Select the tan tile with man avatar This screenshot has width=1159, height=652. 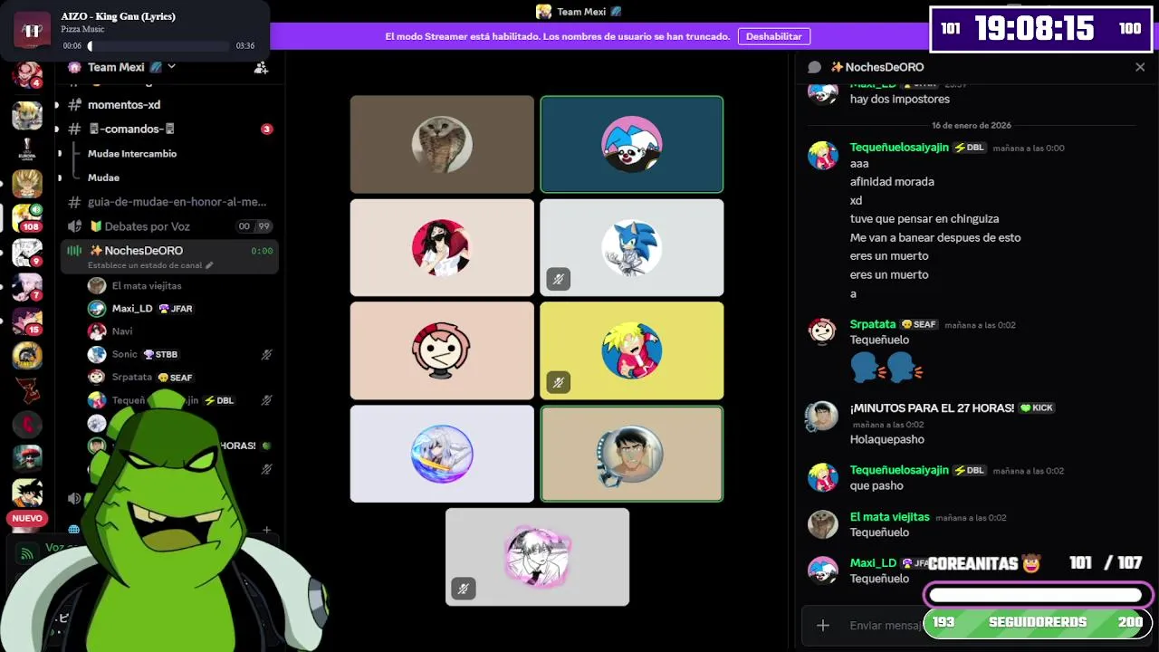pos(632,454)
